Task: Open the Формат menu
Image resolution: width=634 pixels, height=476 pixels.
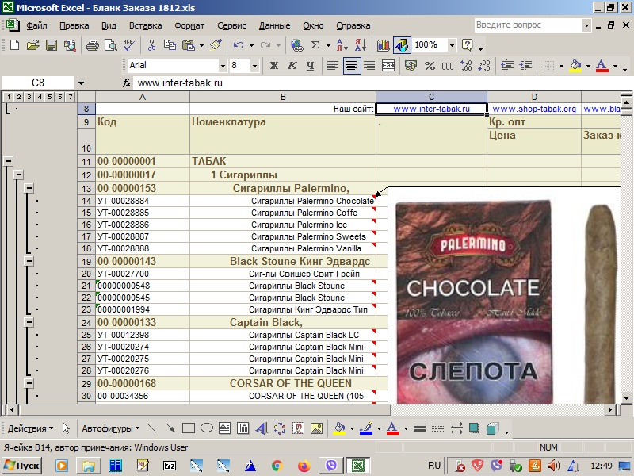Action: pyautogui.click(x=189, y=25)
